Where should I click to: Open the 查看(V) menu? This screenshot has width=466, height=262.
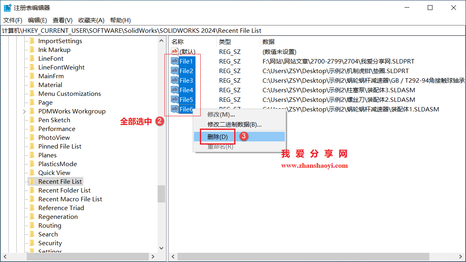62,20
